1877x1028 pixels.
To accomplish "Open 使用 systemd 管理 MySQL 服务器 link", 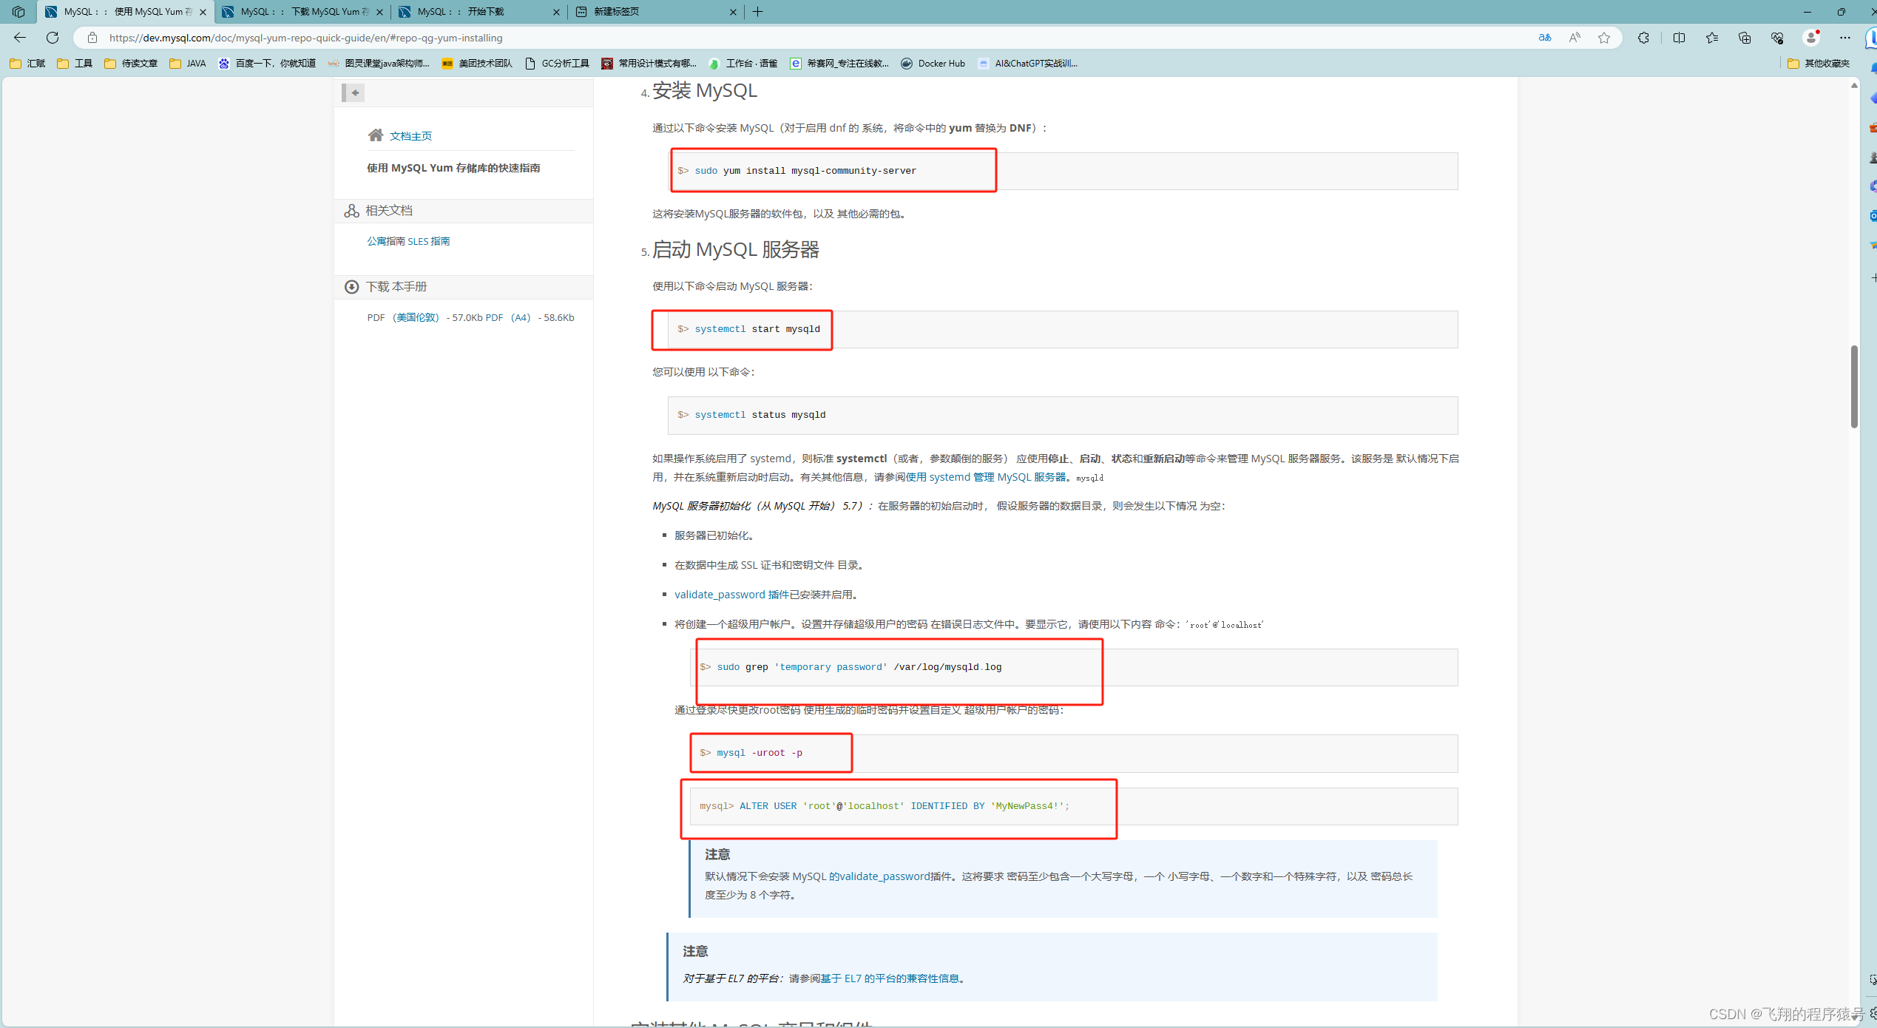I will pyautogui.click(x=986, y=478).
